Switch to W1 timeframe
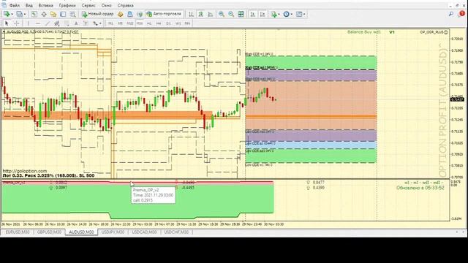The height and width of the screenshot is (263, 468). [x=178, y=23]
